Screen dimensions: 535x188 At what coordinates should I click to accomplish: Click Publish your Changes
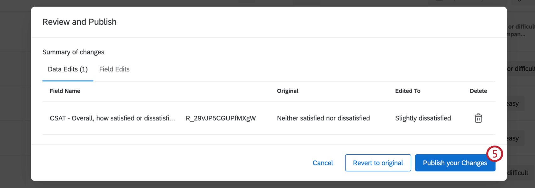(455, 163)
